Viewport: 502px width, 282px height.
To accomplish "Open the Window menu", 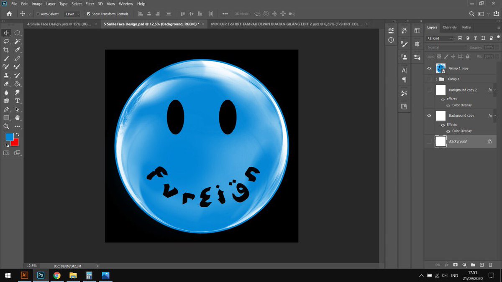I will click(x=126, y=4).
